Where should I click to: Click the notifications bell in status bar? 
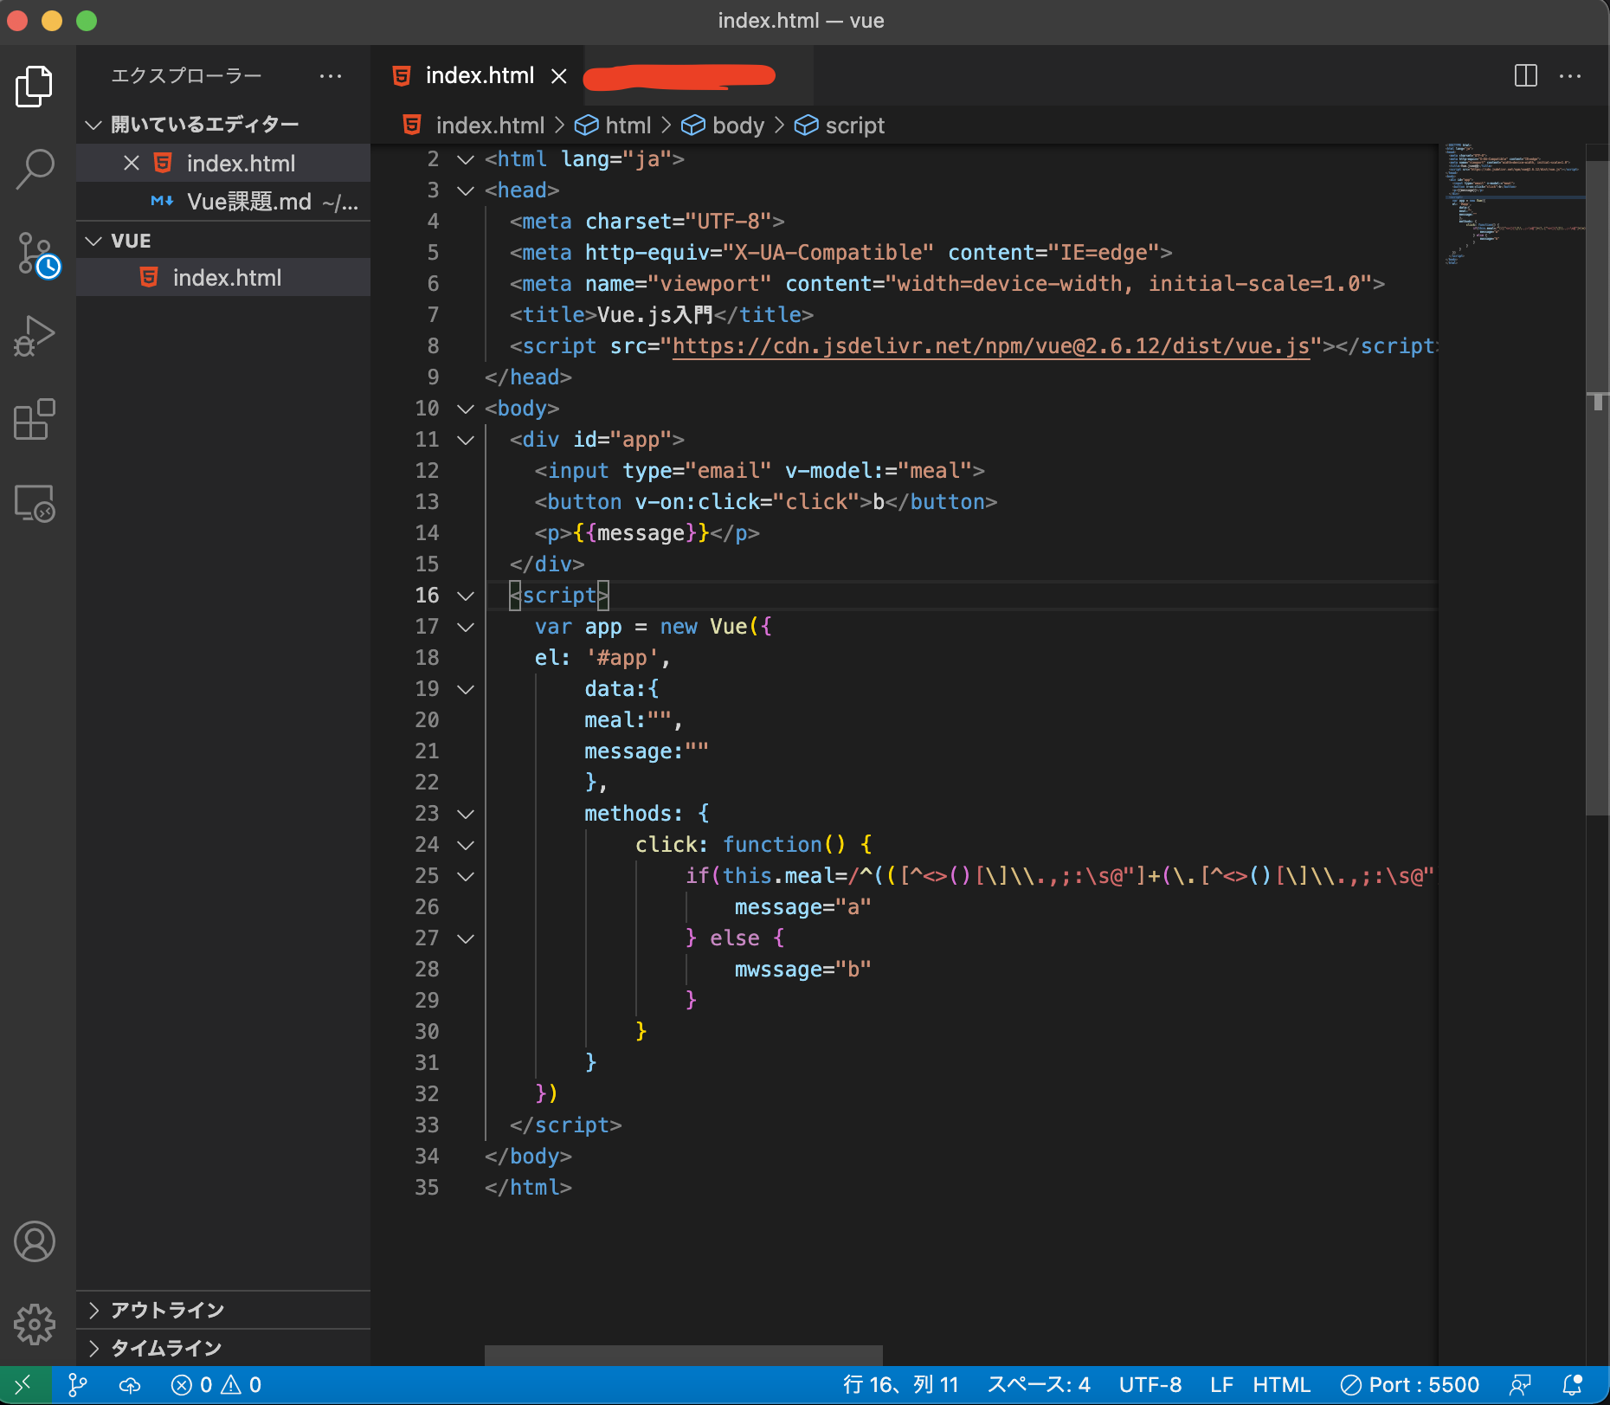[x=1573, y=1385]
